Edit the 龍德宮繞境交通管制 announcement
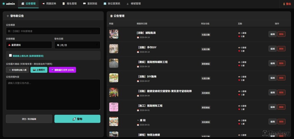The width and height of the screenshot is (294, 139). tap(273, 92)
